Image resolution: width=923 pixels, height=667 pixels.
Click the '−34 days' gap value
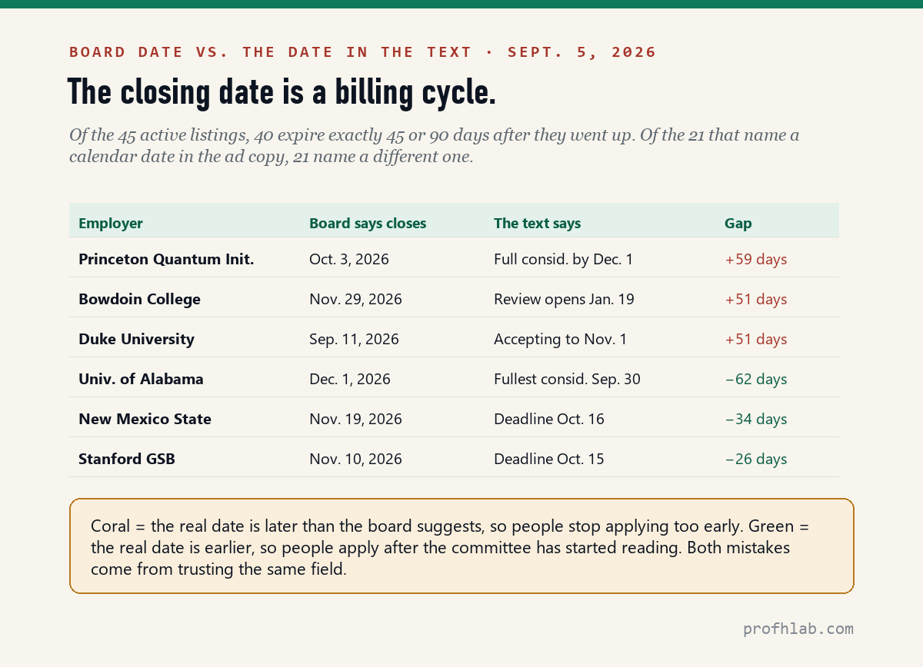756,419
